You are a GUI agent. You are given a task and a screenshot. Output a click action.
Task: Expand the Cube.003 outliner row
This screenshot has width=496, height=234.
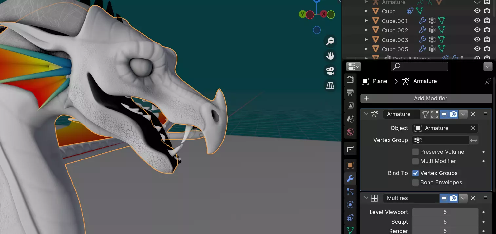(366, 40)
